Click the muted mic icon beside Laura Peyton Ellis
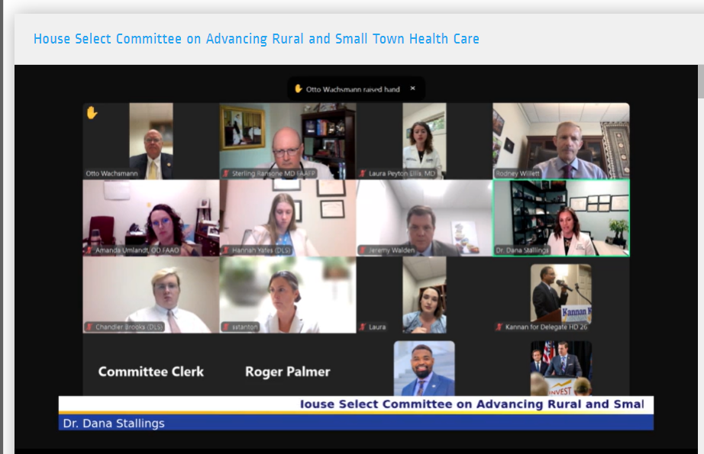 point(363,174)
